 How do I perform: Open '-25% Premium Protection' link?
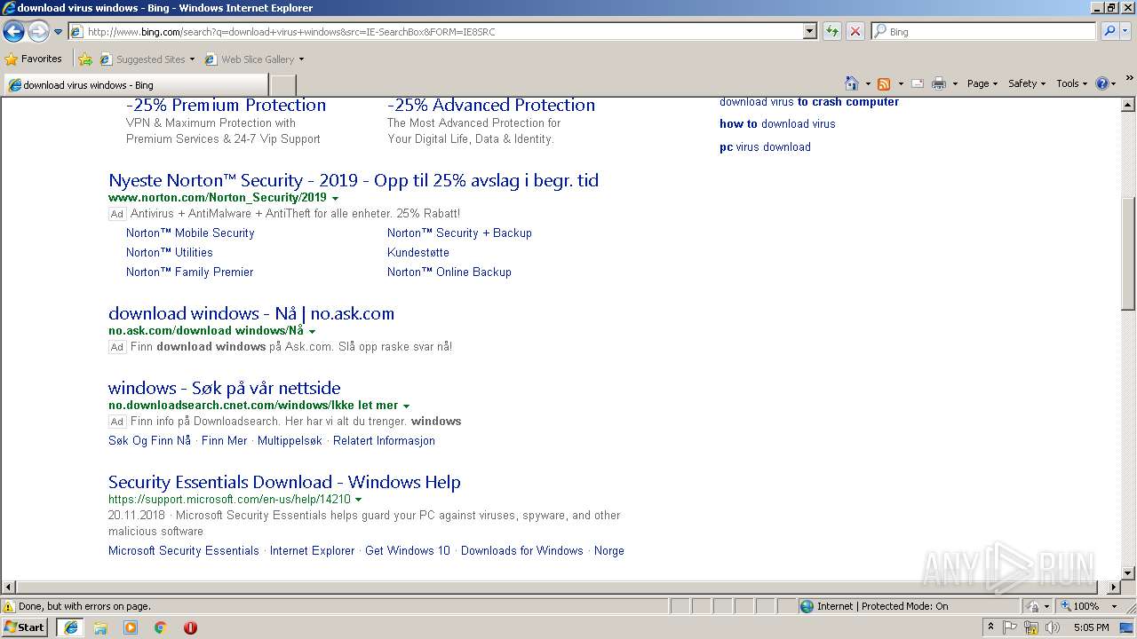tap(226, 105)
